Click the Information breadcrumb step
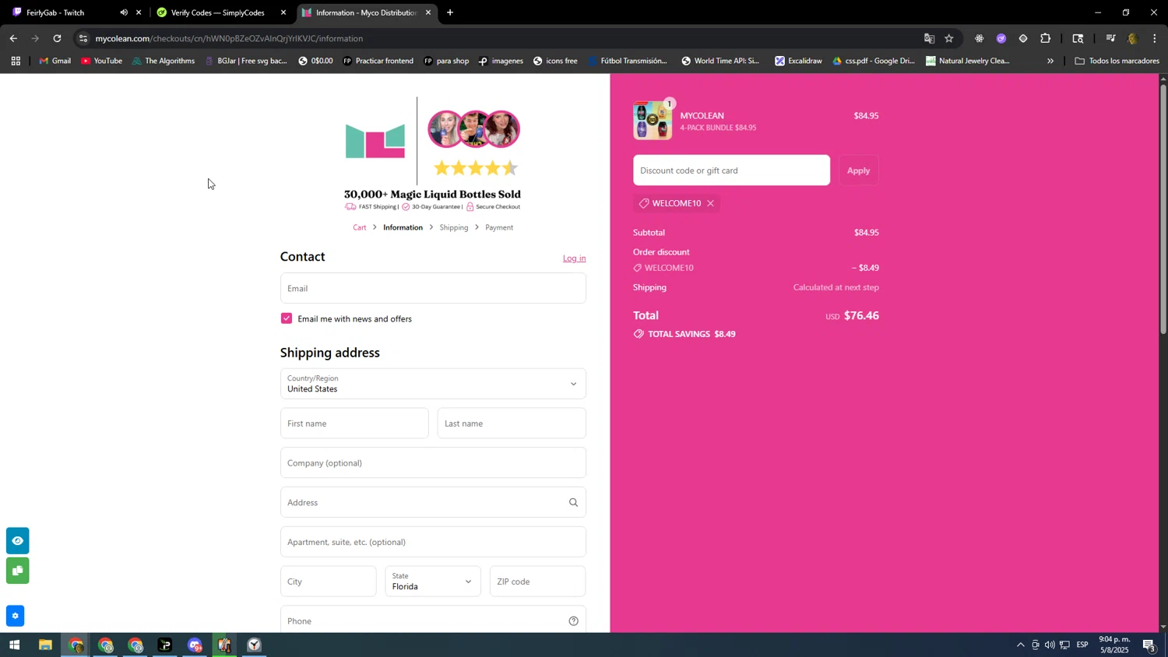The image size is (1168, 657). [403, 227]
